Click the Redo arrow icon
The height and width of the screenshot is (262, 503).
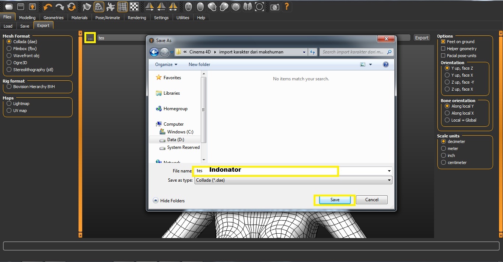pyautogui.click(x=60, y=7)
